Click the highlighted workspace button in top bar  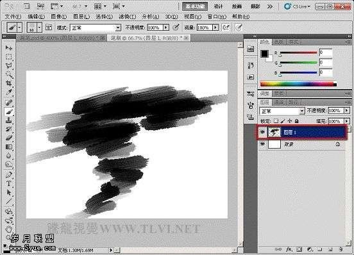195,6
